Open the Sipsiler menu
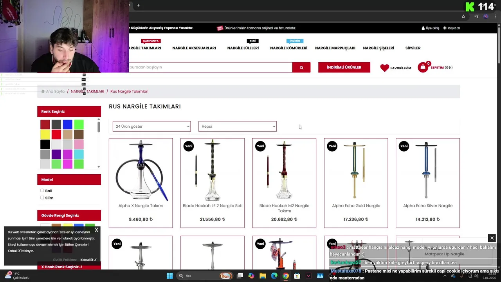Viewport: 501px width, 282px height. [413, 48]
